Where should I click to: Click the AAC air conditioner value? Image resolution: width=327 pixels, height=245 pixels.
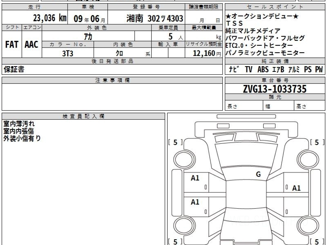32,45
